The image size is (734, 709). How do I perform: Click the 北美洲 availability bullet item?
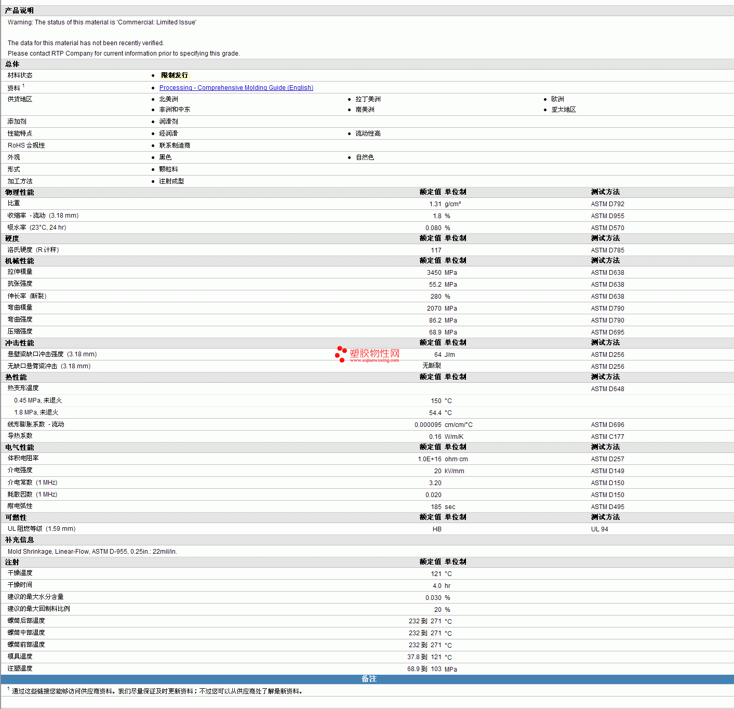(168, 99)
